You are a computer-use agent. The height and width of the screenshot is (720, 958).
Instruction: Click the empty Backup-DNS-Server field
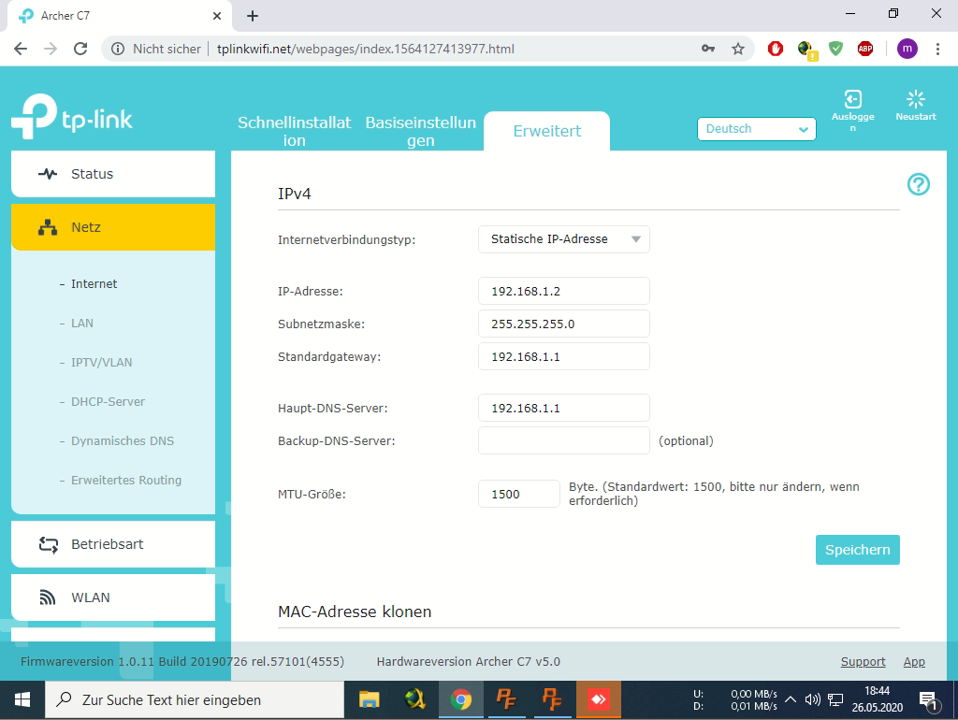[564, 441]
